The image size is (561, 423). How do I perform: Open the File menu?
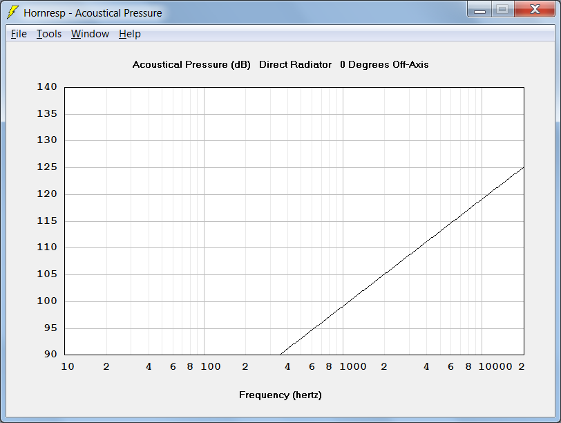click(19, 34)
